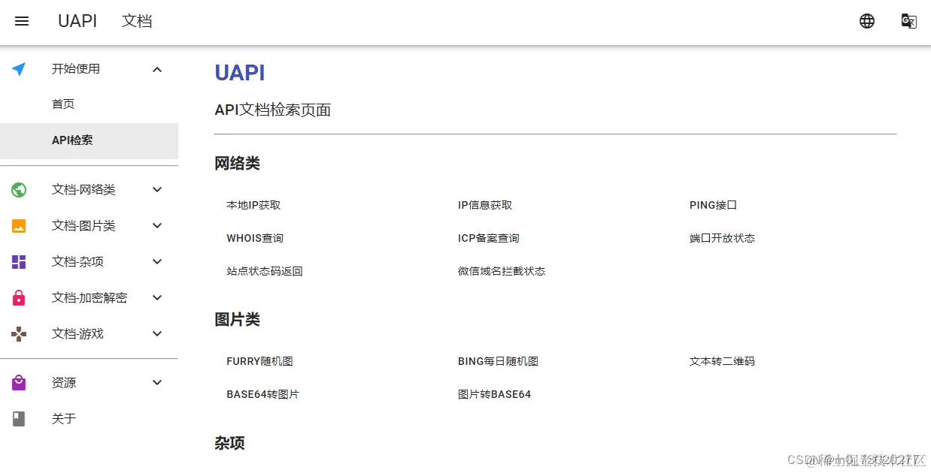Open the IP信息获取 link

pos(485,205)
